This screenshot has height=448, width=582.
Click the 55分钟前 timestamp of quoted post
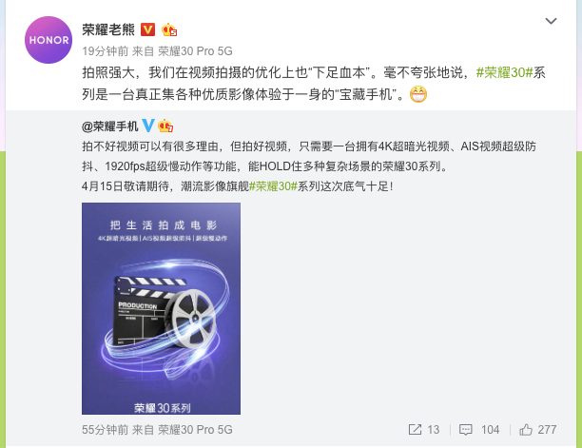(106, 429)
